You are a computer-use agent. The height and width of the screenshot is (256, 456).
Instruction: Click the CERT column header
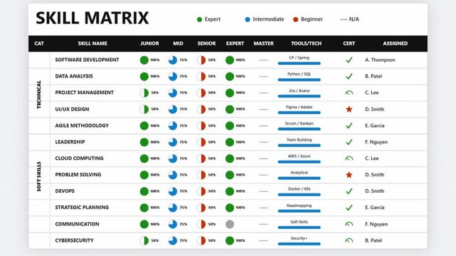pyautogui.click(x=349, y=43)
